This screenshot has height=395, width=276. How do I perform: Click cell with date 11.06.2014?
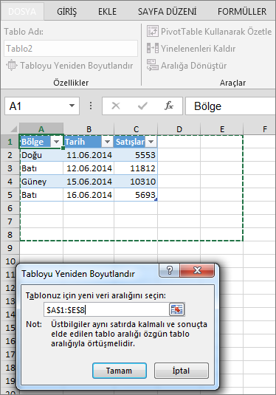click(89, 155)
